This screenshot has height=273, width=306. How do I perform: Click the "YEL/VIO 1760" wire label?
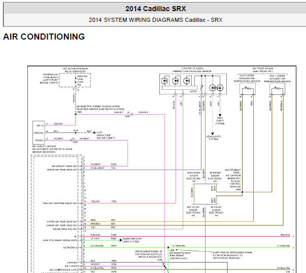click(104, 201)
